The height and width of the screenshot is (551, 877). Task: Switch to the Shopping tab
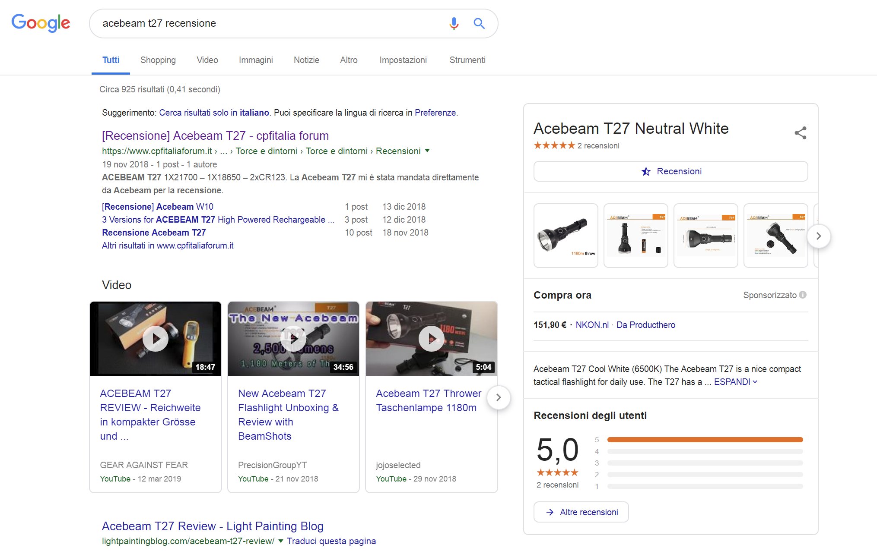[158, 60]
